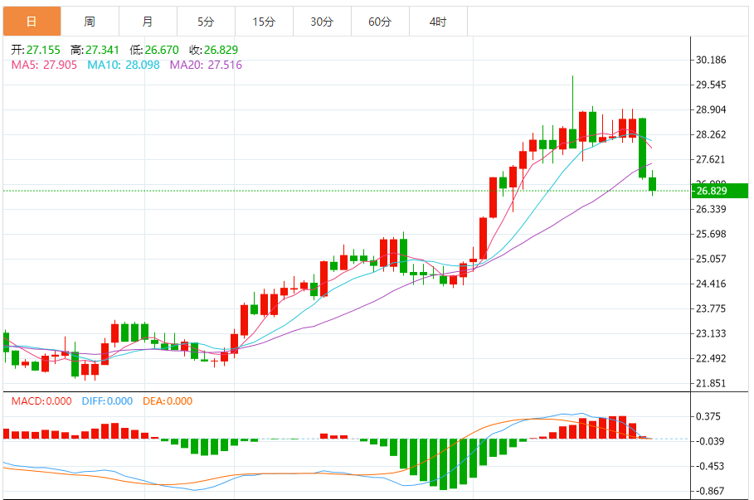Click the 28.262 price axis label

[711, 134]
